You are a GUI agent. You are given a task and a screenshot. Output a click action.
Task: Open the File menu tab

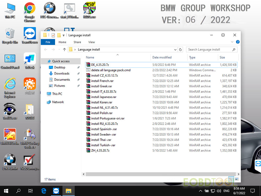[x=48, y=42]
